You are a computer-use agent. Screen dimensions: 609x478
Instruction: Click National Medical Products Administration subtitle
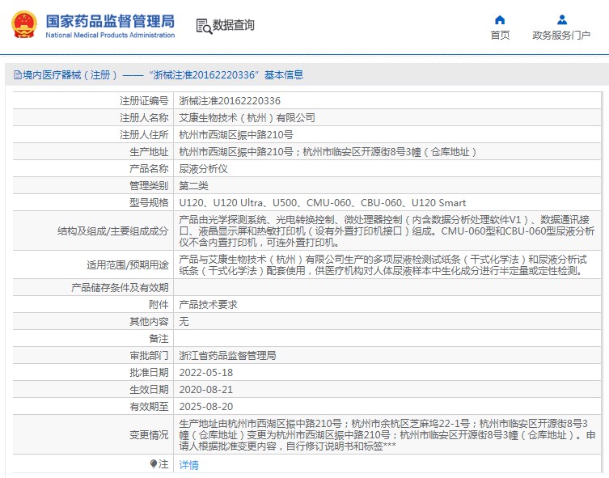pyautogui.click(x=110, y=35)
